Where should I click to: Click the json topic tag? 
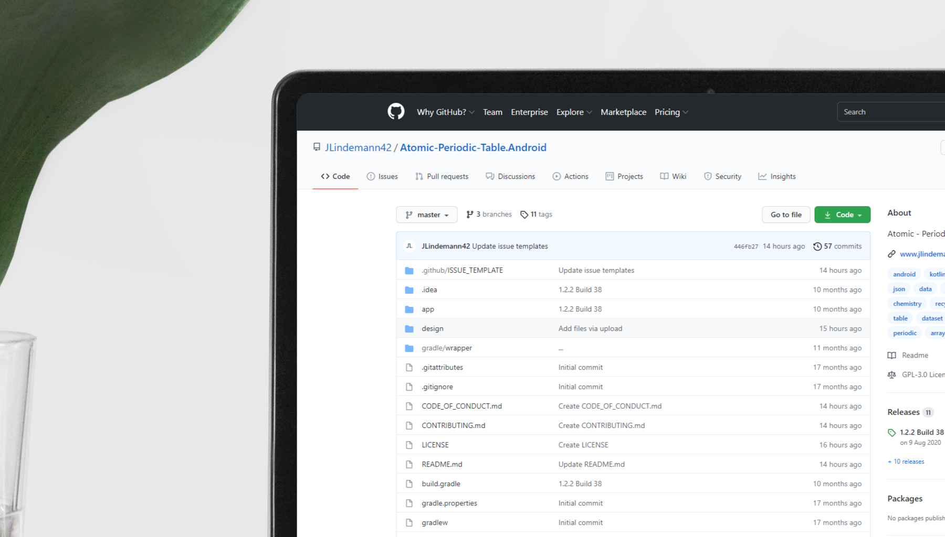899,289
